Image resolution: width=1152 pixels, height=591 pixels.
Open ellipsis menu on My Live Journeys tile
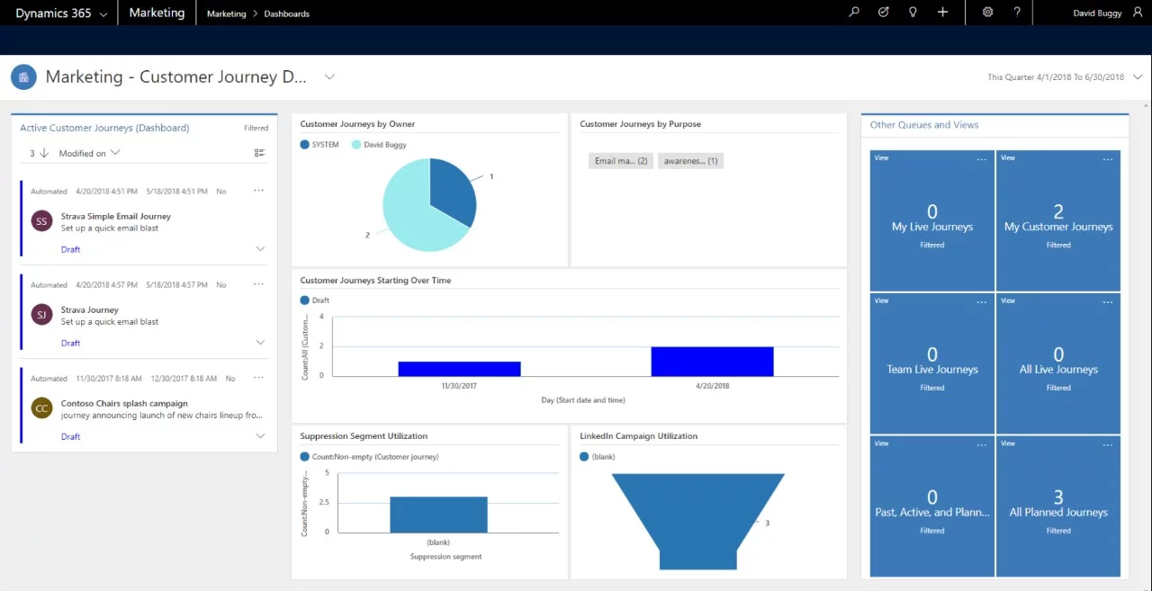click(982, 159)
